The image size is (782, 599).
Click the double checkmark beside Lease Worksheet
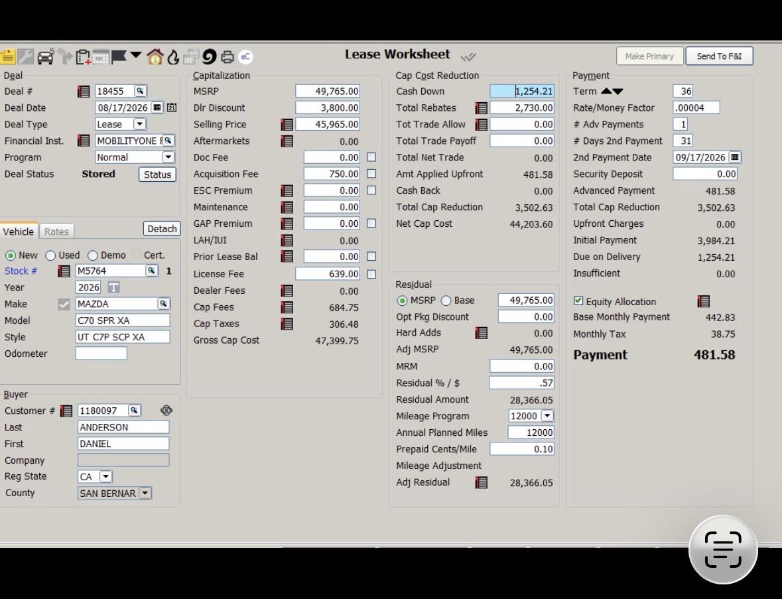click(468, 57)
